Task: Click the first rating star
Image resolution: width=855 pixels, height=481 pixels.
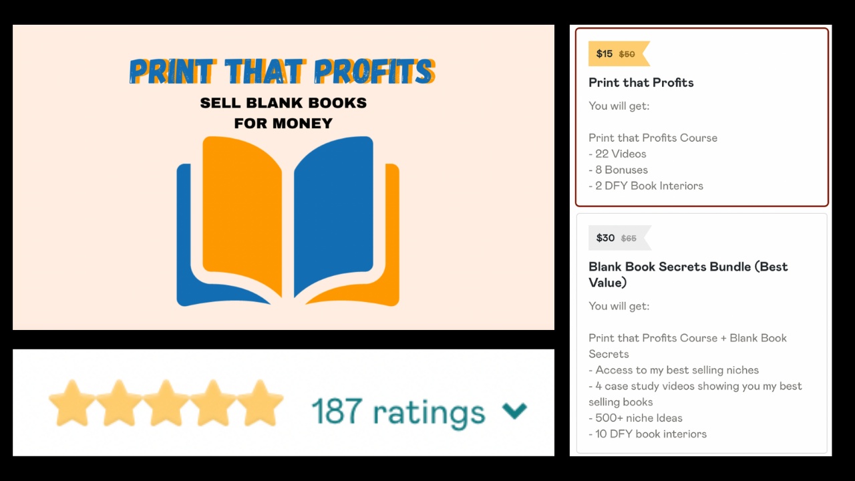Action: tap(72, 404)
